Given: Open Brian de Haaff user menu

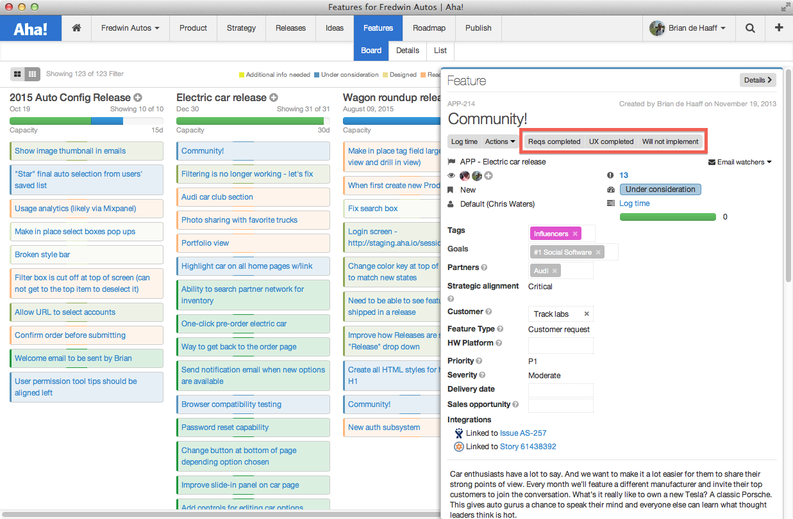Looking at the screenshot, I should point(688,28).
